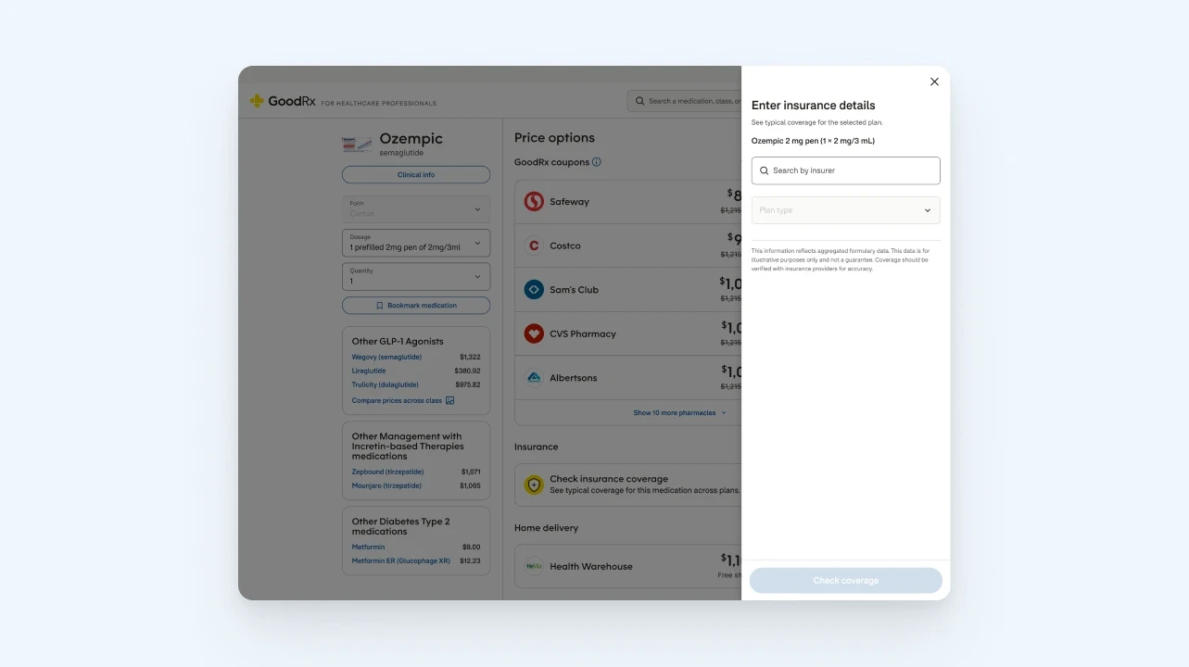Open the Plan type dropdown

point(845,210)
